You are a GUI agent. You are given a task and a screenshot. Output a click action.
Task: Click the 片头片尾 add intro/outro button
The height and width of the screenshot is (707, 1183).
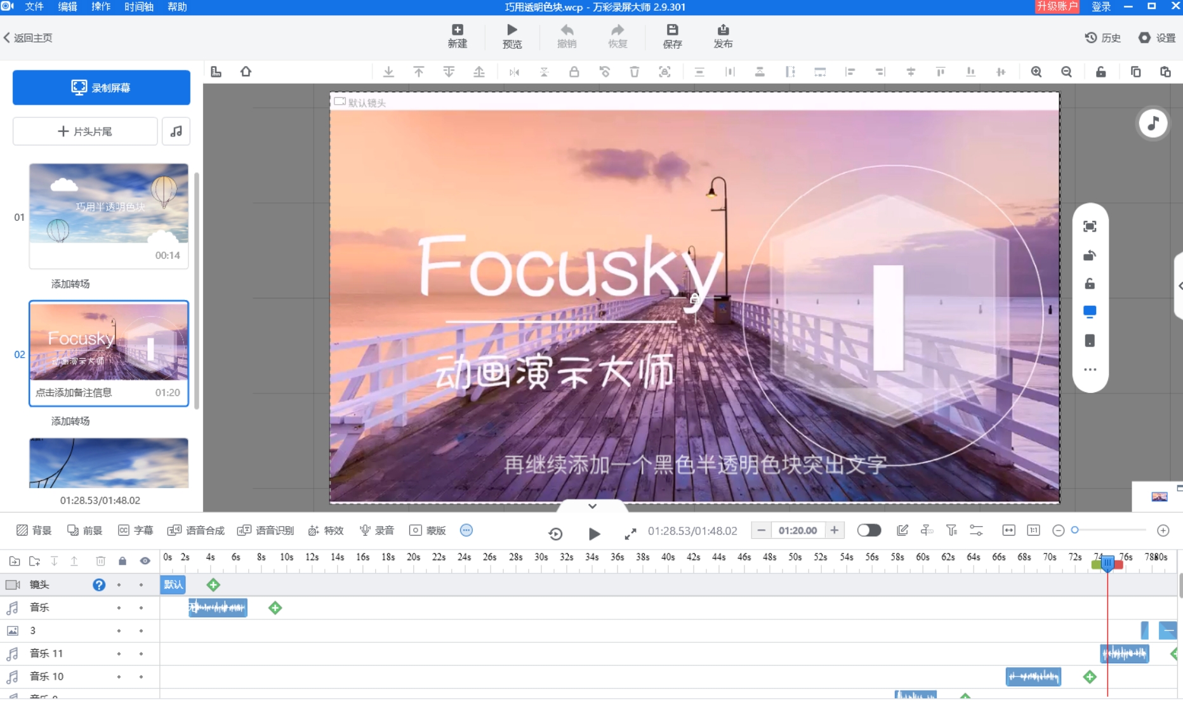(85, 131)
